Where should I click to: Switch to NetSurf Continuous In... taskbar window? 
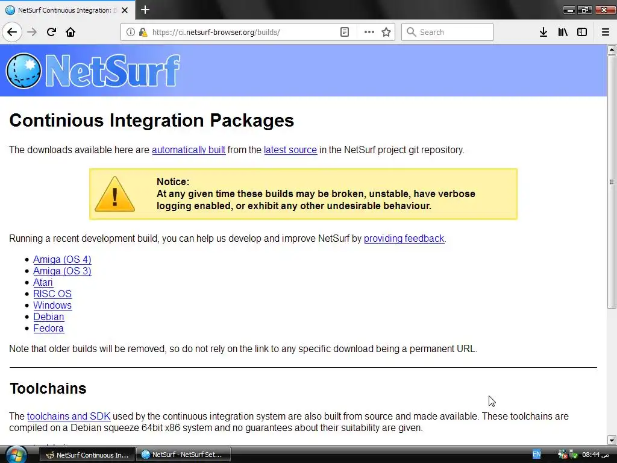[87, 455]
